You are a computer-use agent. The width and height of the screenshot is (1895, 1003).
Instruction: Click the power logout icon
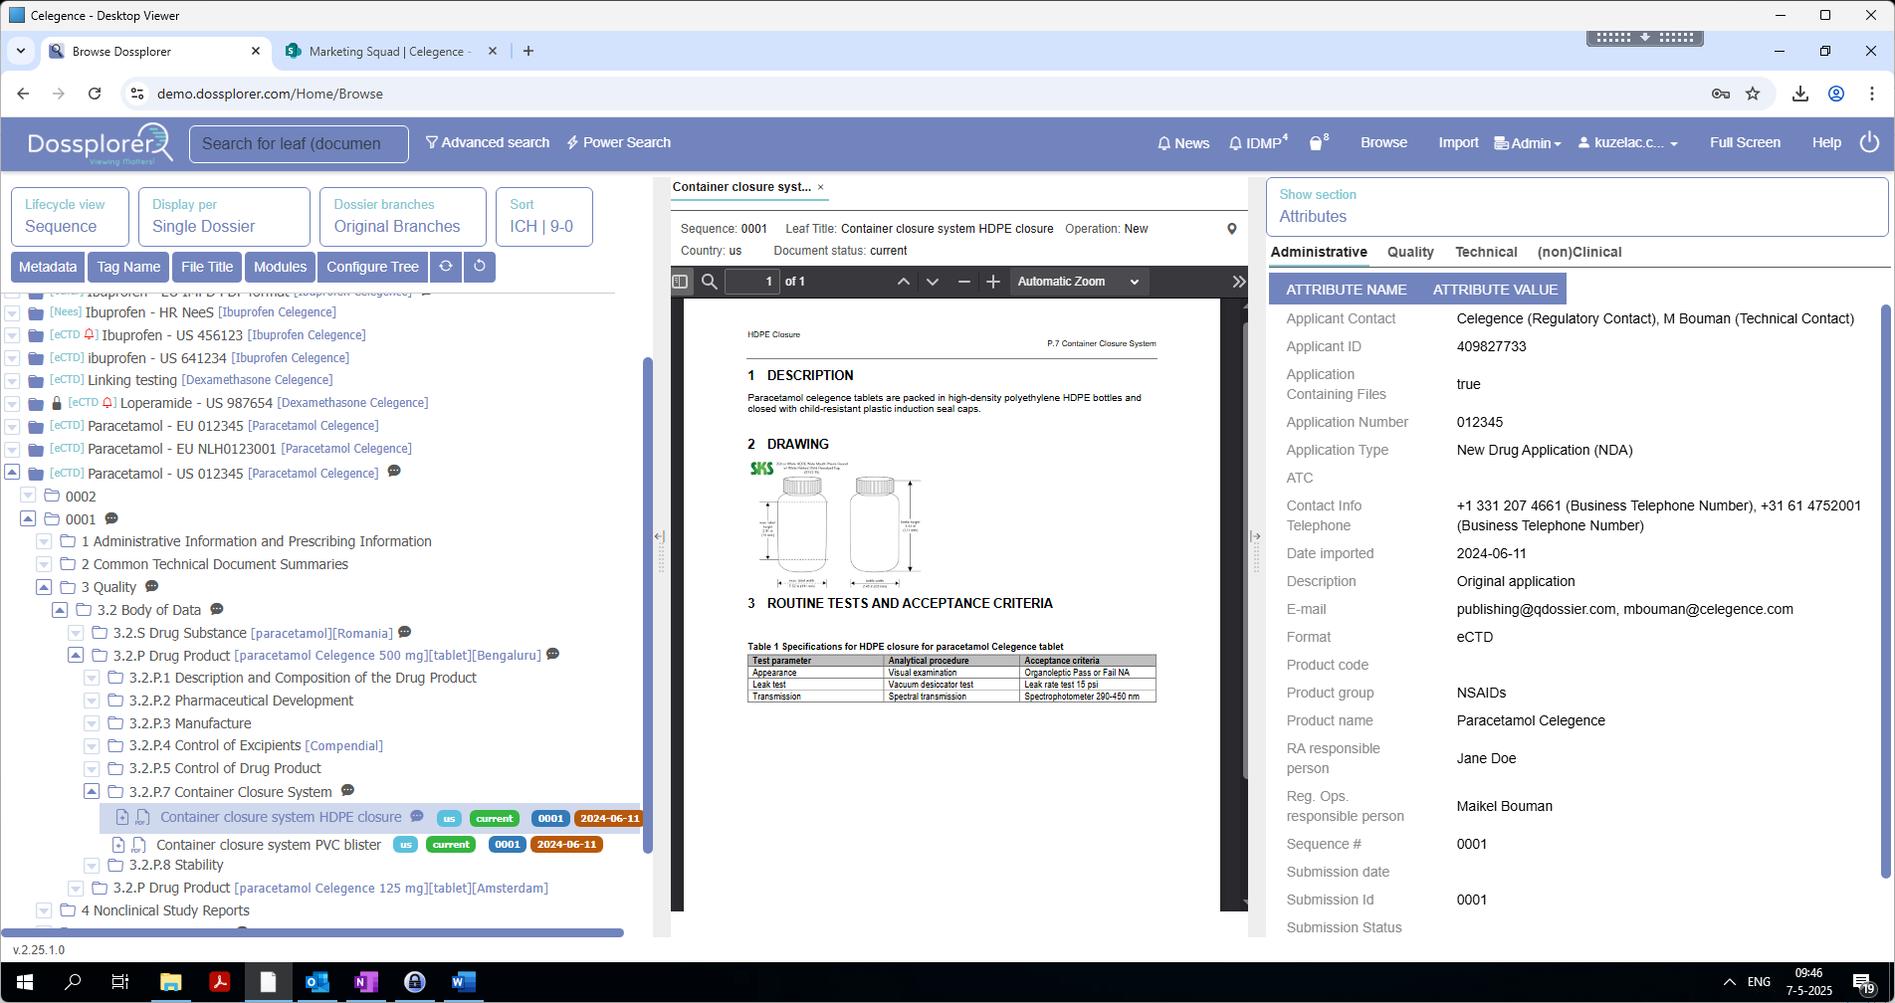[x=1870, y=142]
